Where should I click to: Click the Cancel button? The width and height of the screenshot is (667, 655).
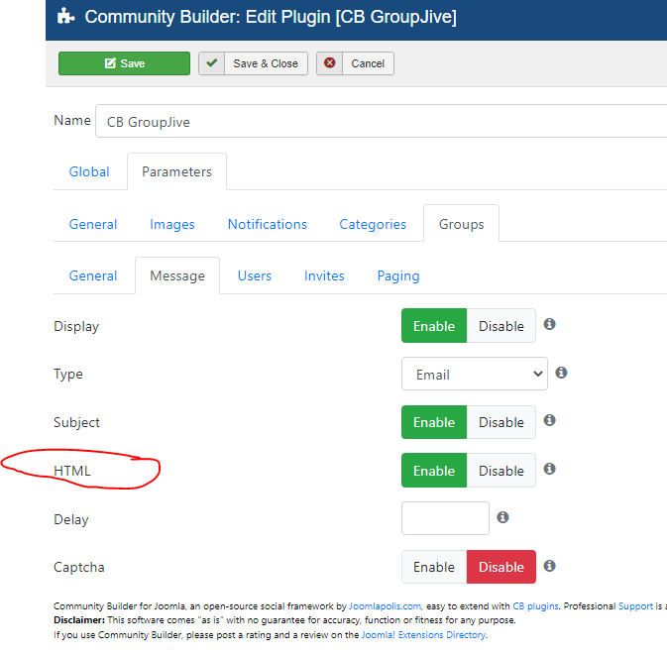point(355,63)
